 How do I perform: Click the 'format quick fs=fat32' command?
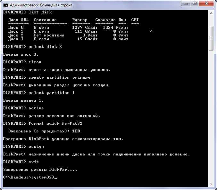[x=55, y=123]
